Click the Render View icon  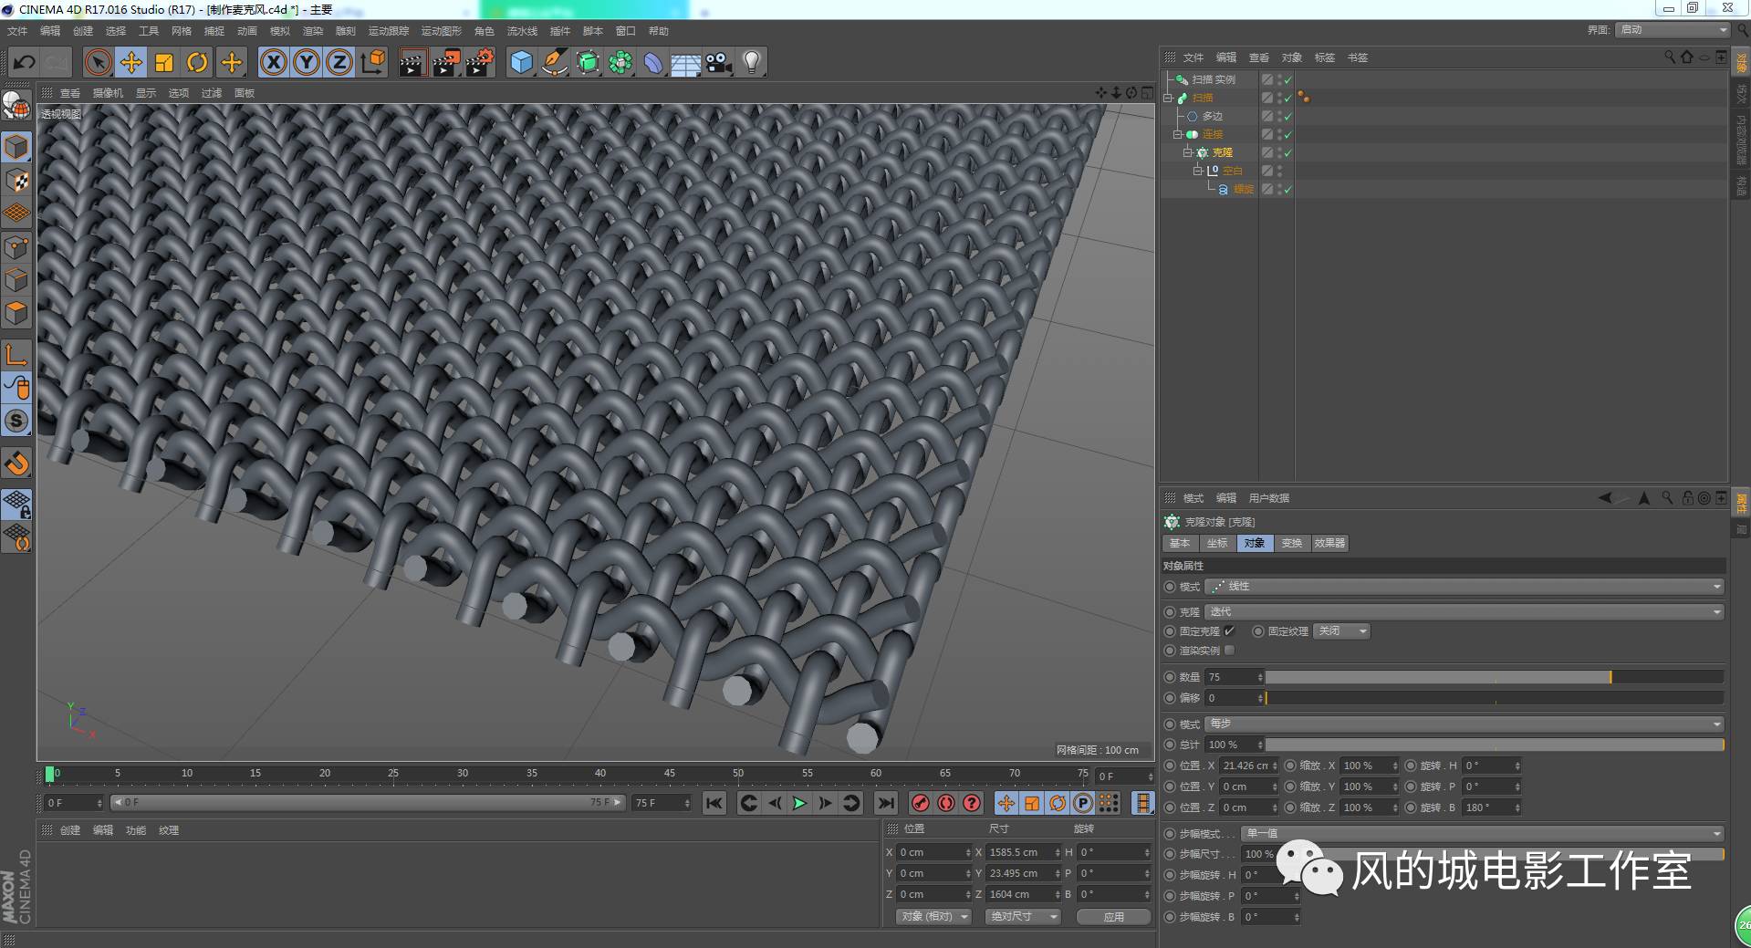click(x=412, y=62)
